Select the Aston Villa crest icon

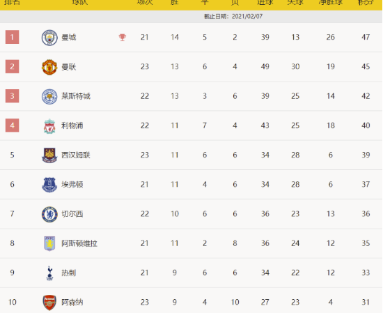coord(49,243)
